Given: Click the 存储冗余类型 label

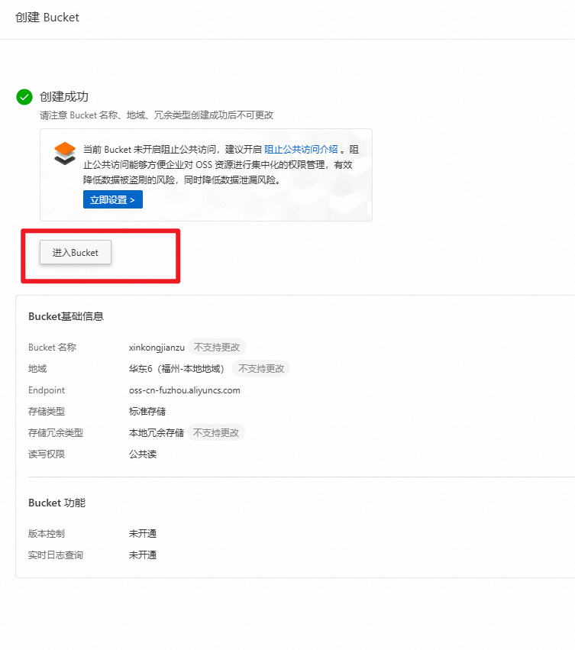Looking at the screenshot, I should [56, 433].
